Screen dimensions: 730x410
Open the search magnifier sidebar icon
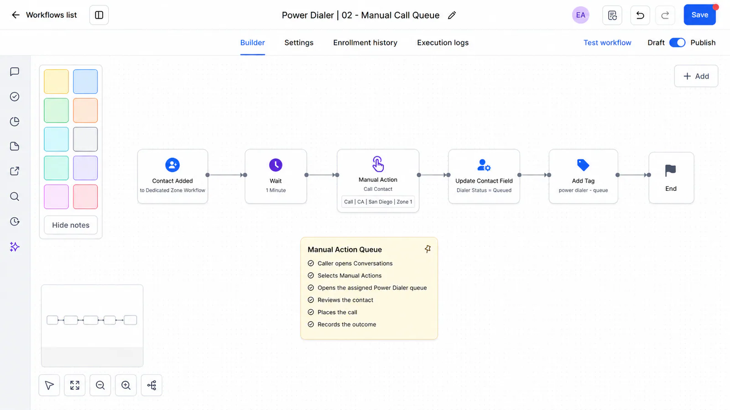[15, 196]
